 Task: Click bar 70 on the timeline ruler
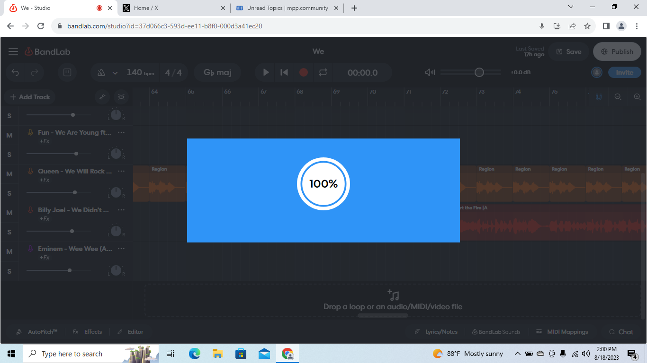[x=373, y=92]
